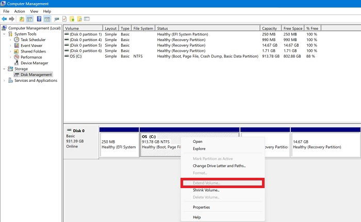Click the Computer Management title bar app icon
The image size is (361, 222).
pos(3,4)
